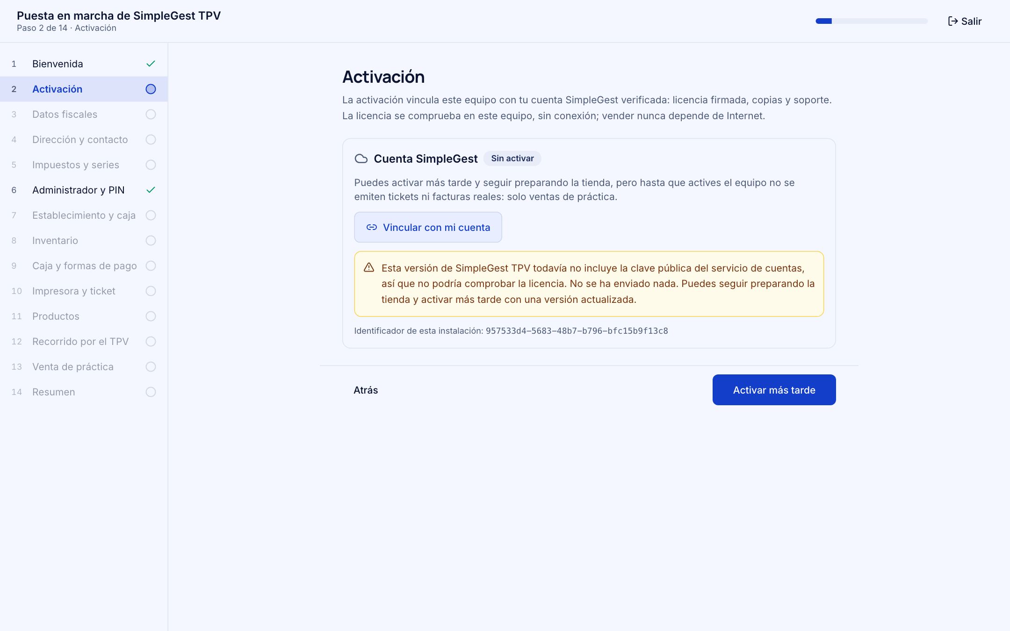The width and height of the screenshot is (1010, 631).
Task: Click the green checkmark next to Administrador y PIN
Action: click(151, 190)
